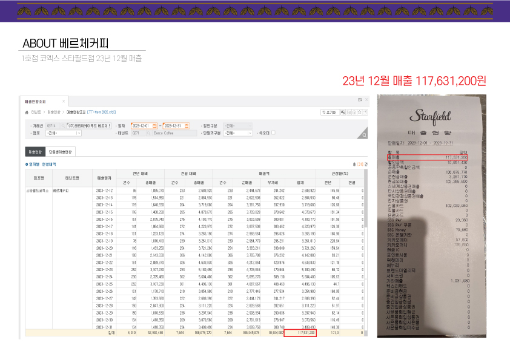
Task: Click the magnifier search icon in filter panel
Action: (364, 136)
